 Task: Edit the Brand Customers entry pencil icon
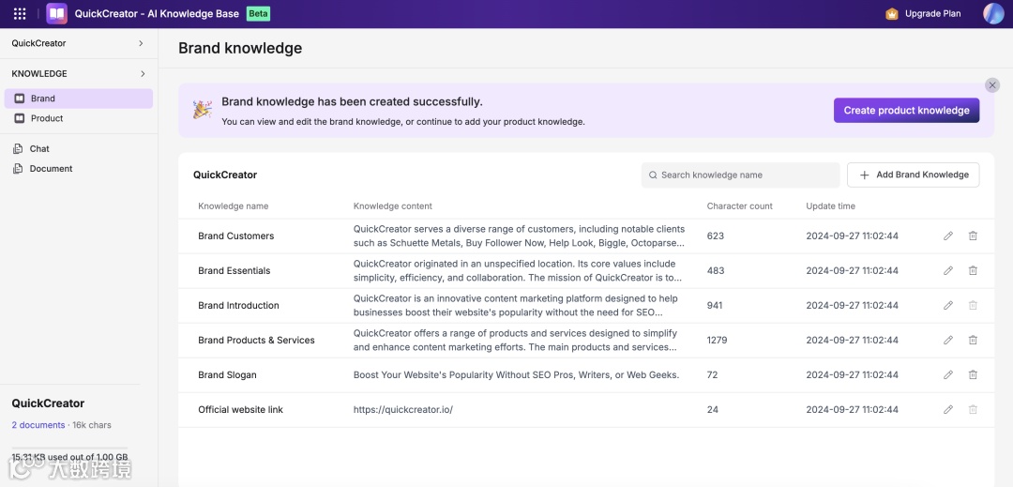(x=948, y=236)
